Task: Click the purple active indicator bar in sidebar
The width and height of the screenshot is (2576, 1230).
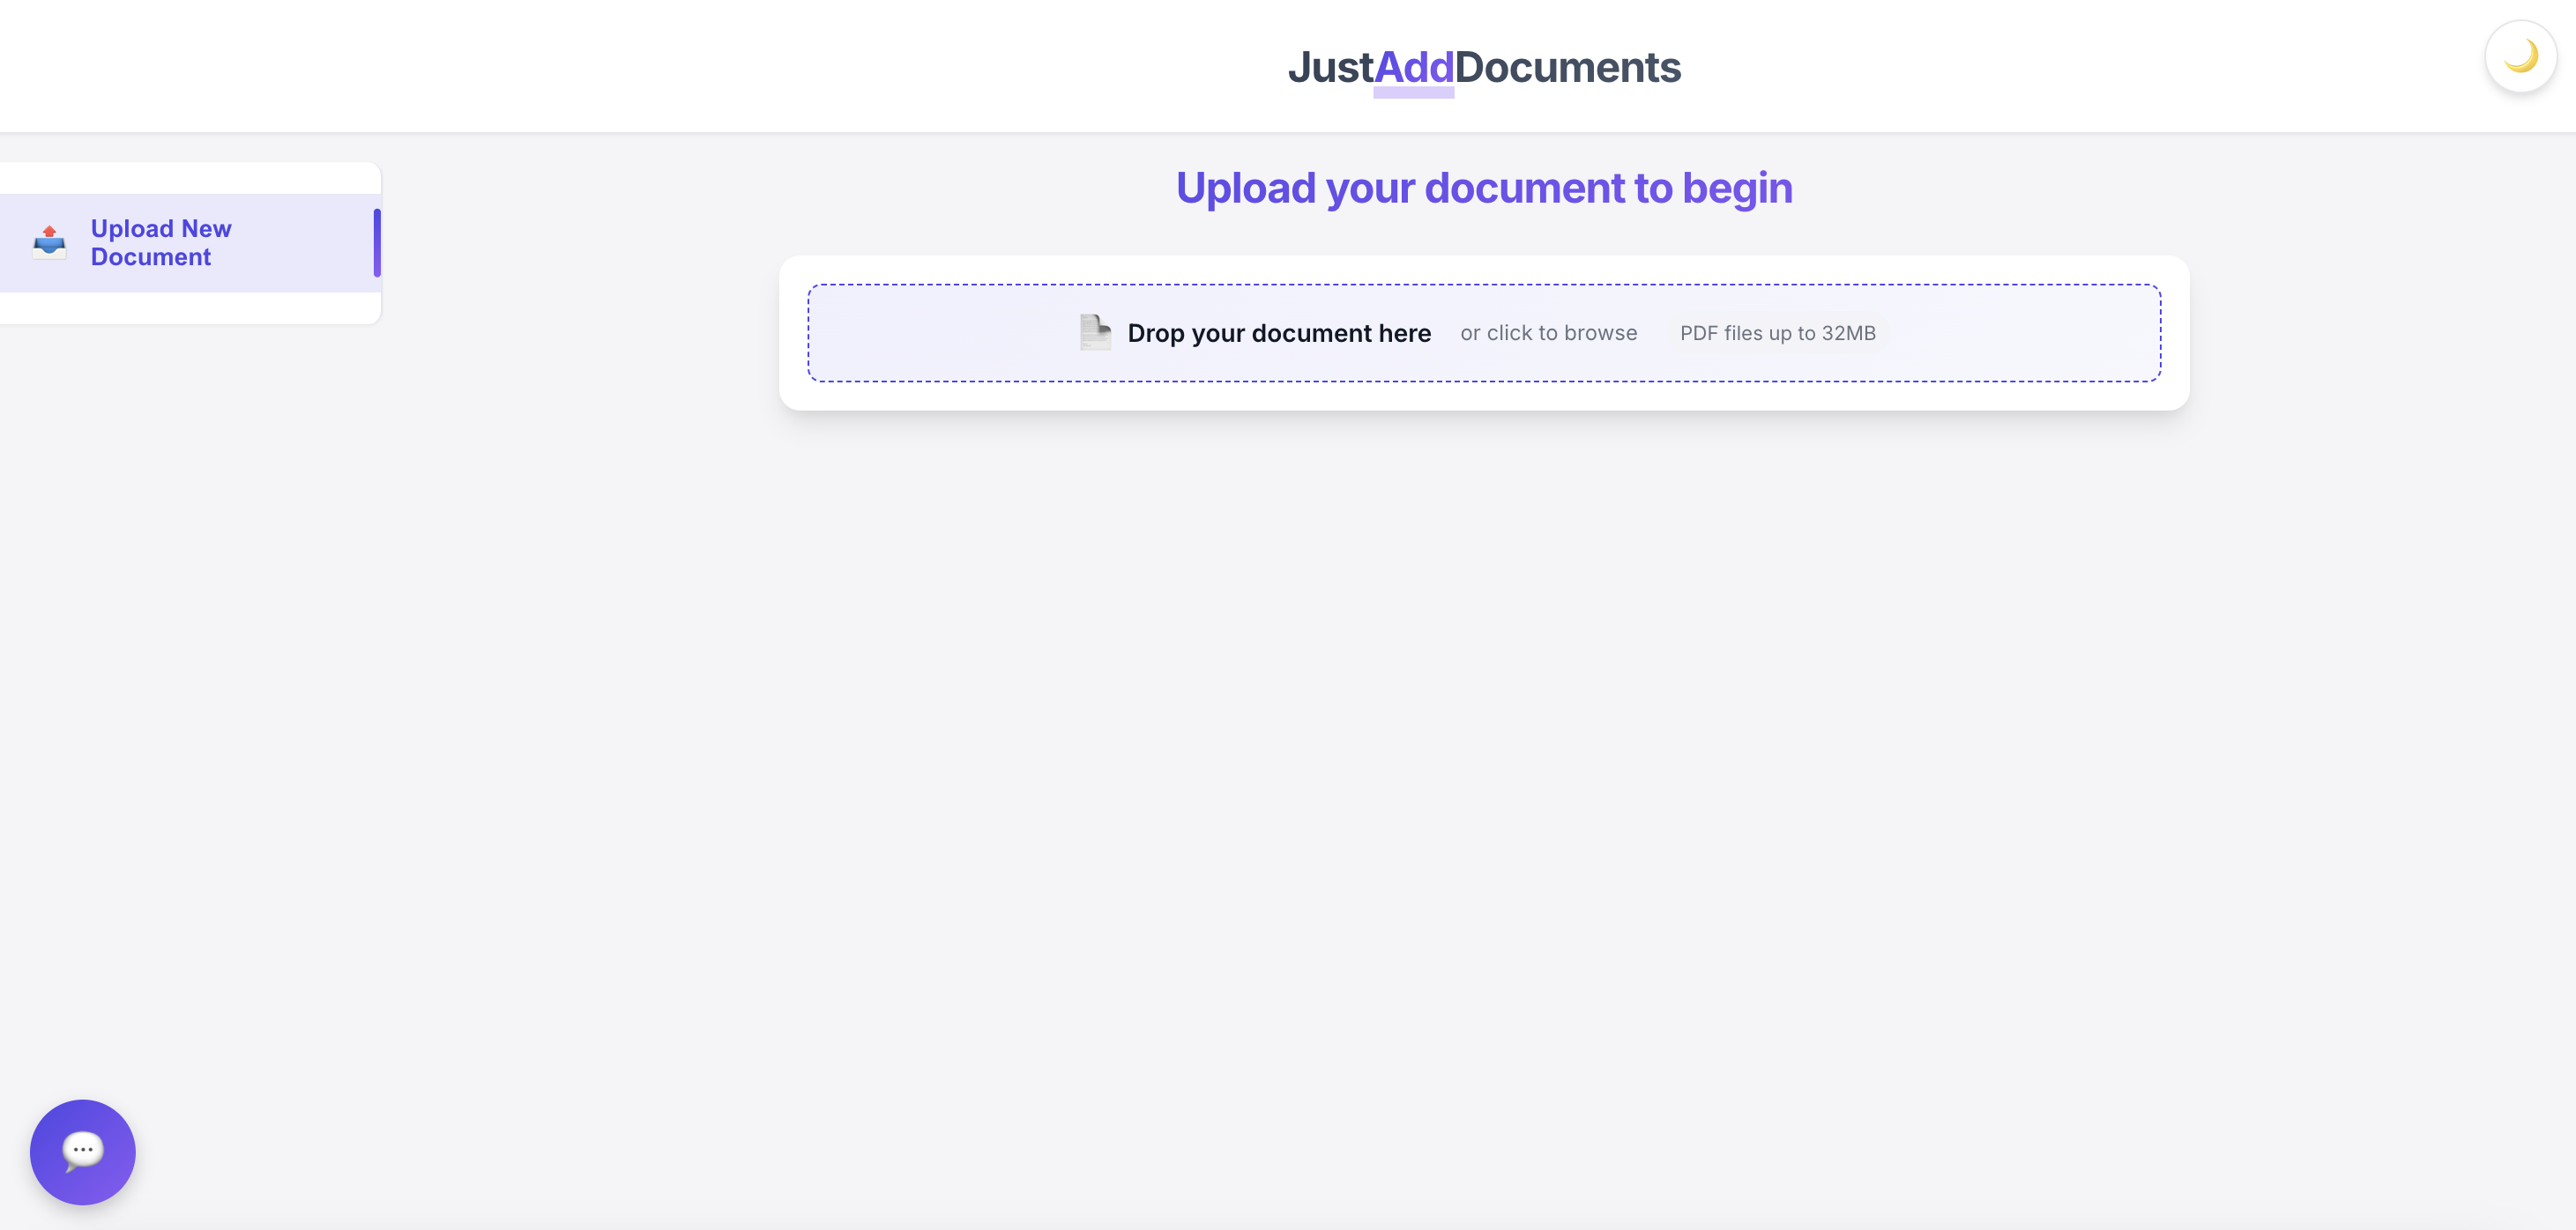Action: coord(377,243)
